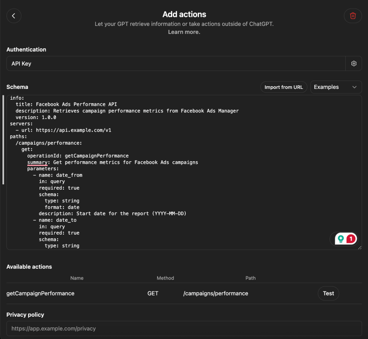Test the getCampaignPerformance action
Viewport: 368px width, 339px height.
pos(328,293)
